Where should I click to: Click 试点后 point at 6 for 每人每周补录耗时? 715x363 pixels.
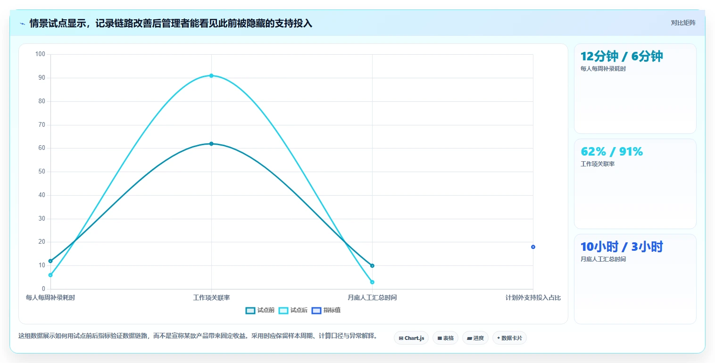coord(50,275)
